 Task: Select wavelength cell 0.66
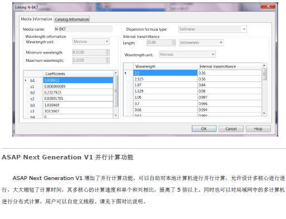coord(166,110)
